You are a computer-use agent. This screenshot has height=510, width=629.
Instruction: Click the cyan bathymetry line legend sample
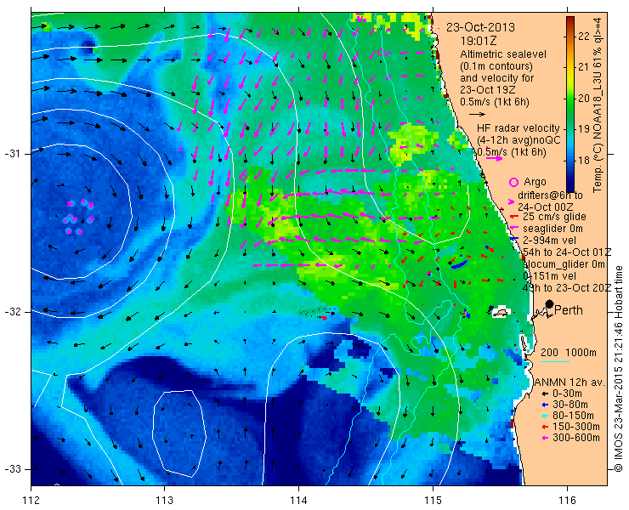tap(555, 362)
